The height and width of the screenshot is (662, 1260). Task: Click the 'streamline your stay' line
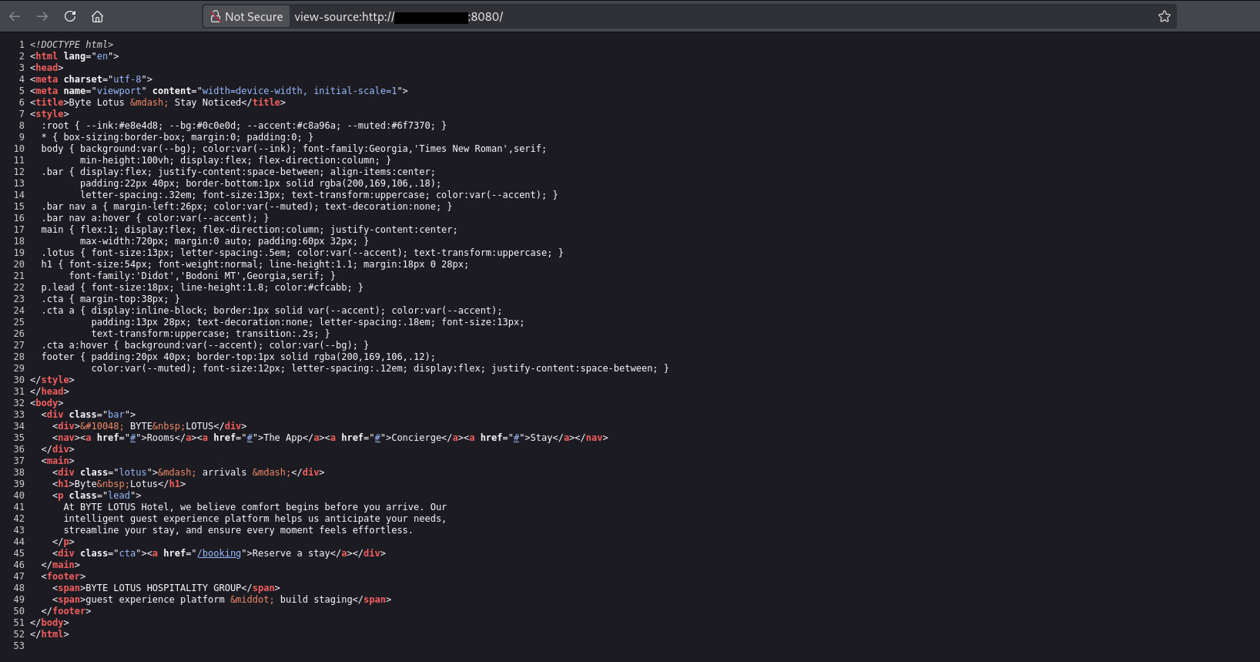238,530
